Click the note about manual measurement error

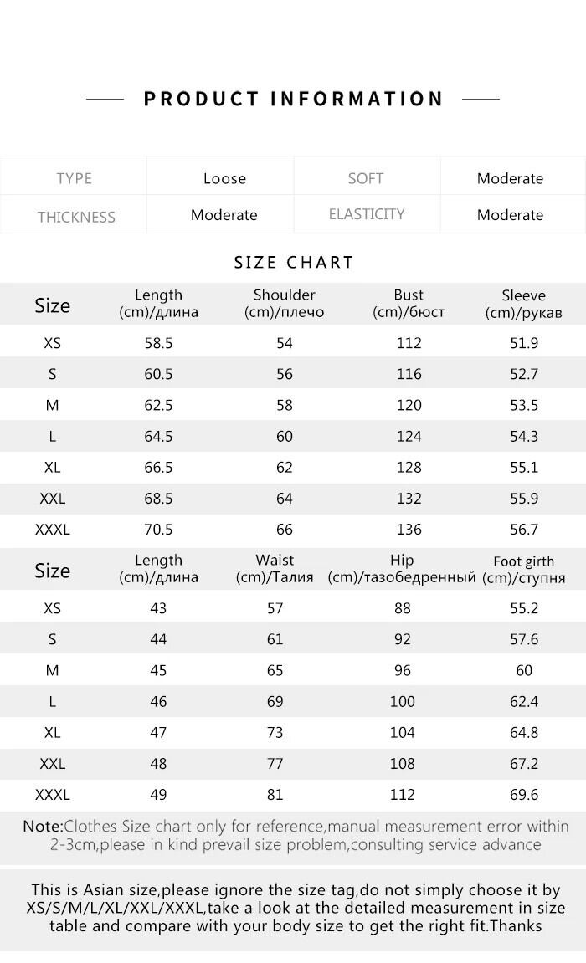(295, 836)
